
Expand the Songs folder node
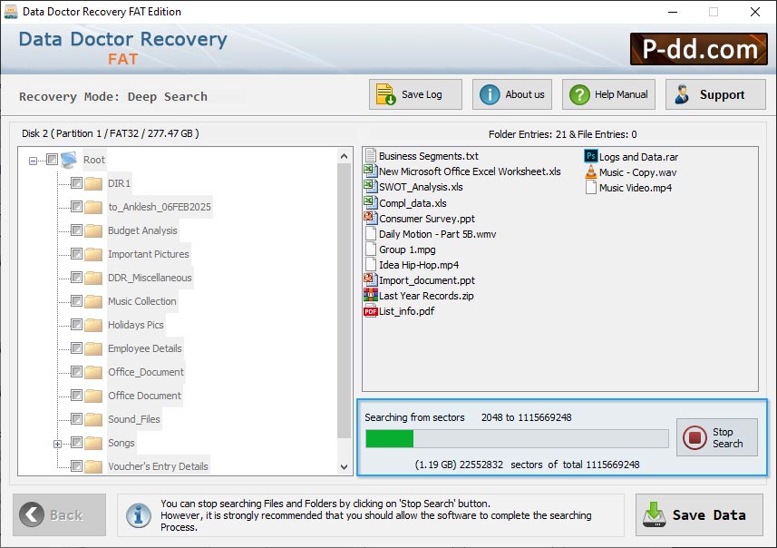coord(57,444)
